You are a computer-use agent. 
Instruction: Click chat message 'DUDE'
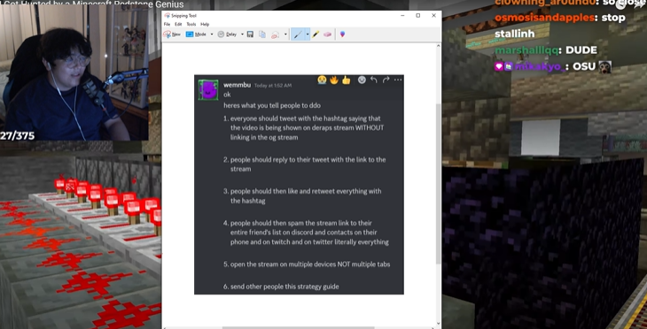coord(581,50)
